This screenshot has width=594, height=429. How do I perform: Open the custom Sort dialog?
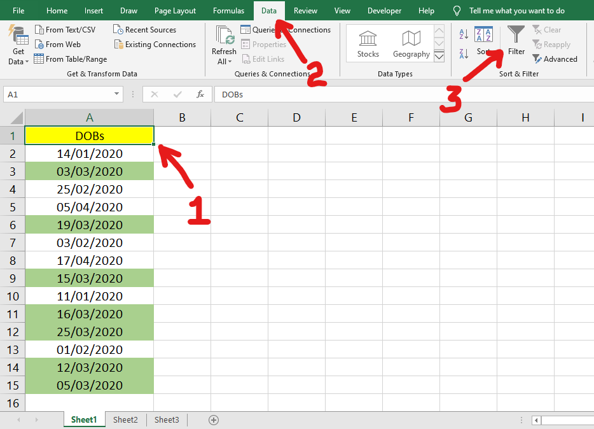[484, 41]
